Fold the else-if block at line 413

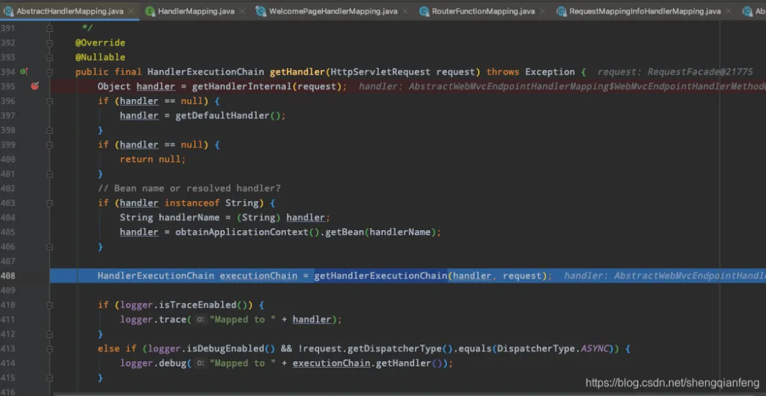coord(50,349)
